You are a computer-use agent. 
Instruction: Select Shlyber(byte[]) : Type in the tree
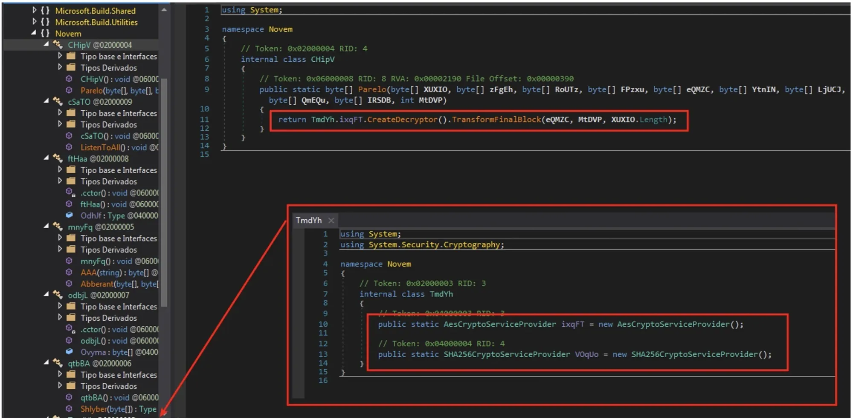[119, 409]
